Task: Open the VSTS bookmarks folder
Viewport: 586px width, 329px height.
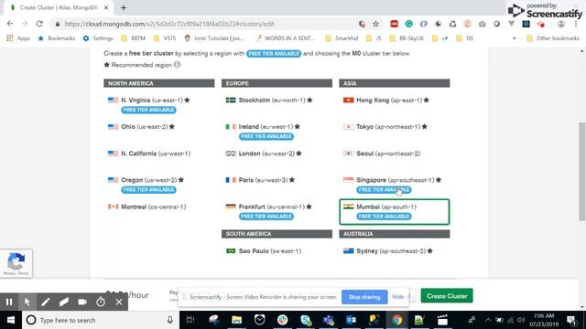Action: [x=165, y=38]
